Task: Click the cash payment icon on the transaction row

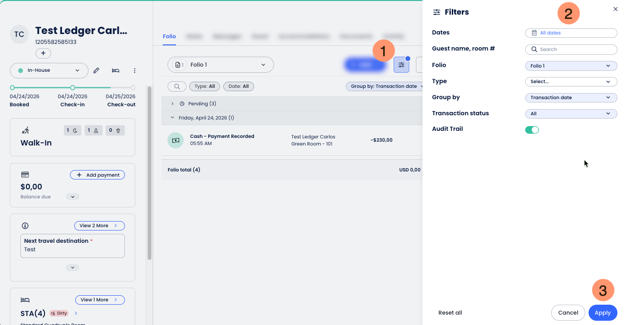Action: point(176,140)
